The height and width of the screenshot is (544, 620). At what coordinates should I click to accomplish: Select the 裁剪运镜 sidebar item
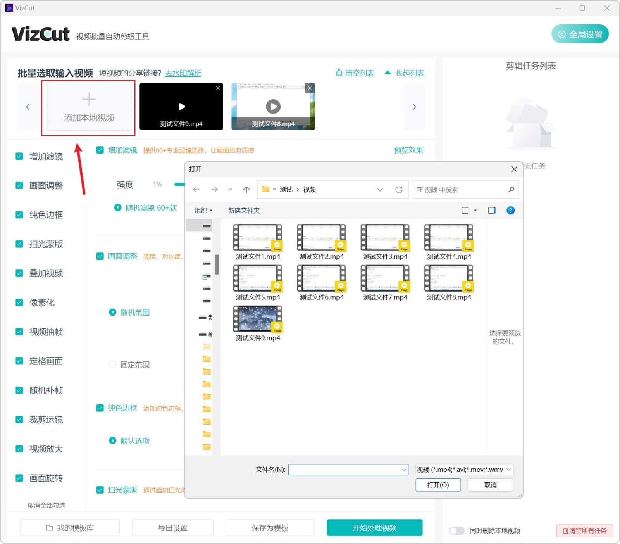point(46,420)
